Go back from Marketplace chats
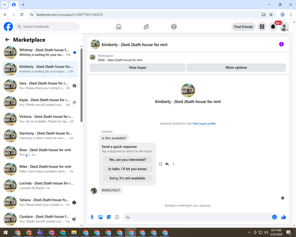 pos(8,40)
